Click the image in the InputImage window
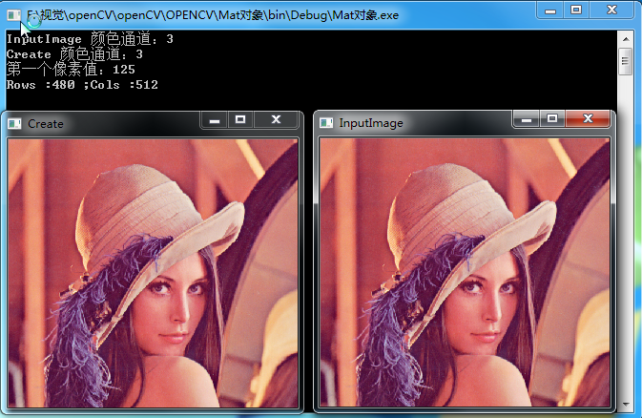This screenshot has width=642, height=418. tap(465, 273)
